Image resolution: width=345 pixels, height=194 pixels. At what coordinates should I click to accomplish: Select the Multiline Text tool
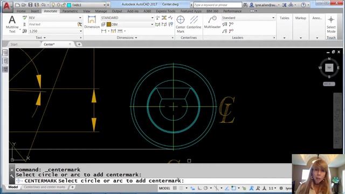coord(12,24)
